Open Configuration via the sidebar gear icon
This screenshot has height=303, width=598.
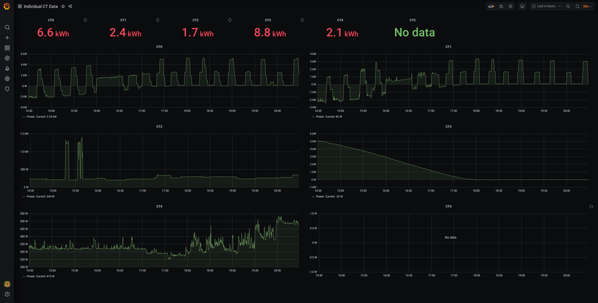(x=7, y=79)
